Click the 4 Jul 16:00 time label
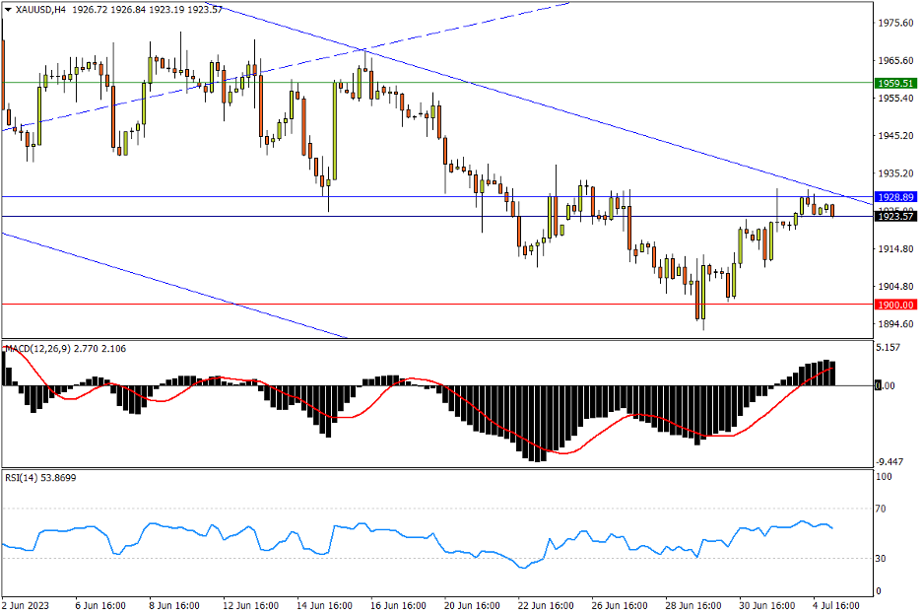 point(836,604)
